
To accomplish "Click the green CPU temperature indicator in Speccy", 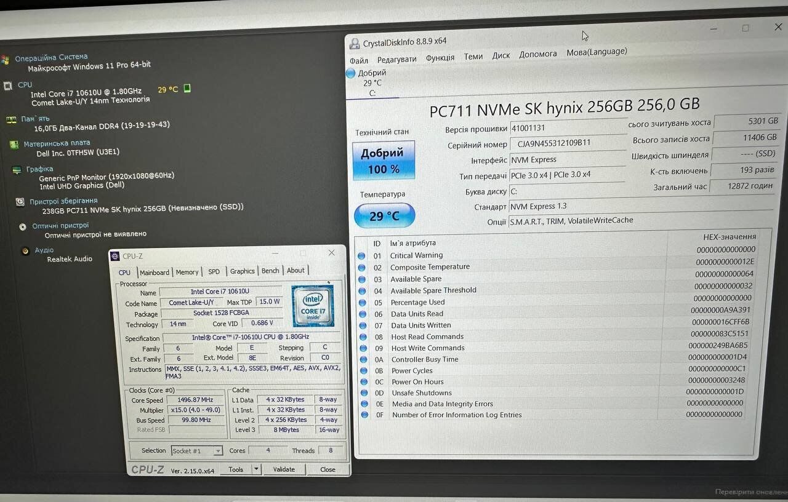I will click(x=187, y=89).
